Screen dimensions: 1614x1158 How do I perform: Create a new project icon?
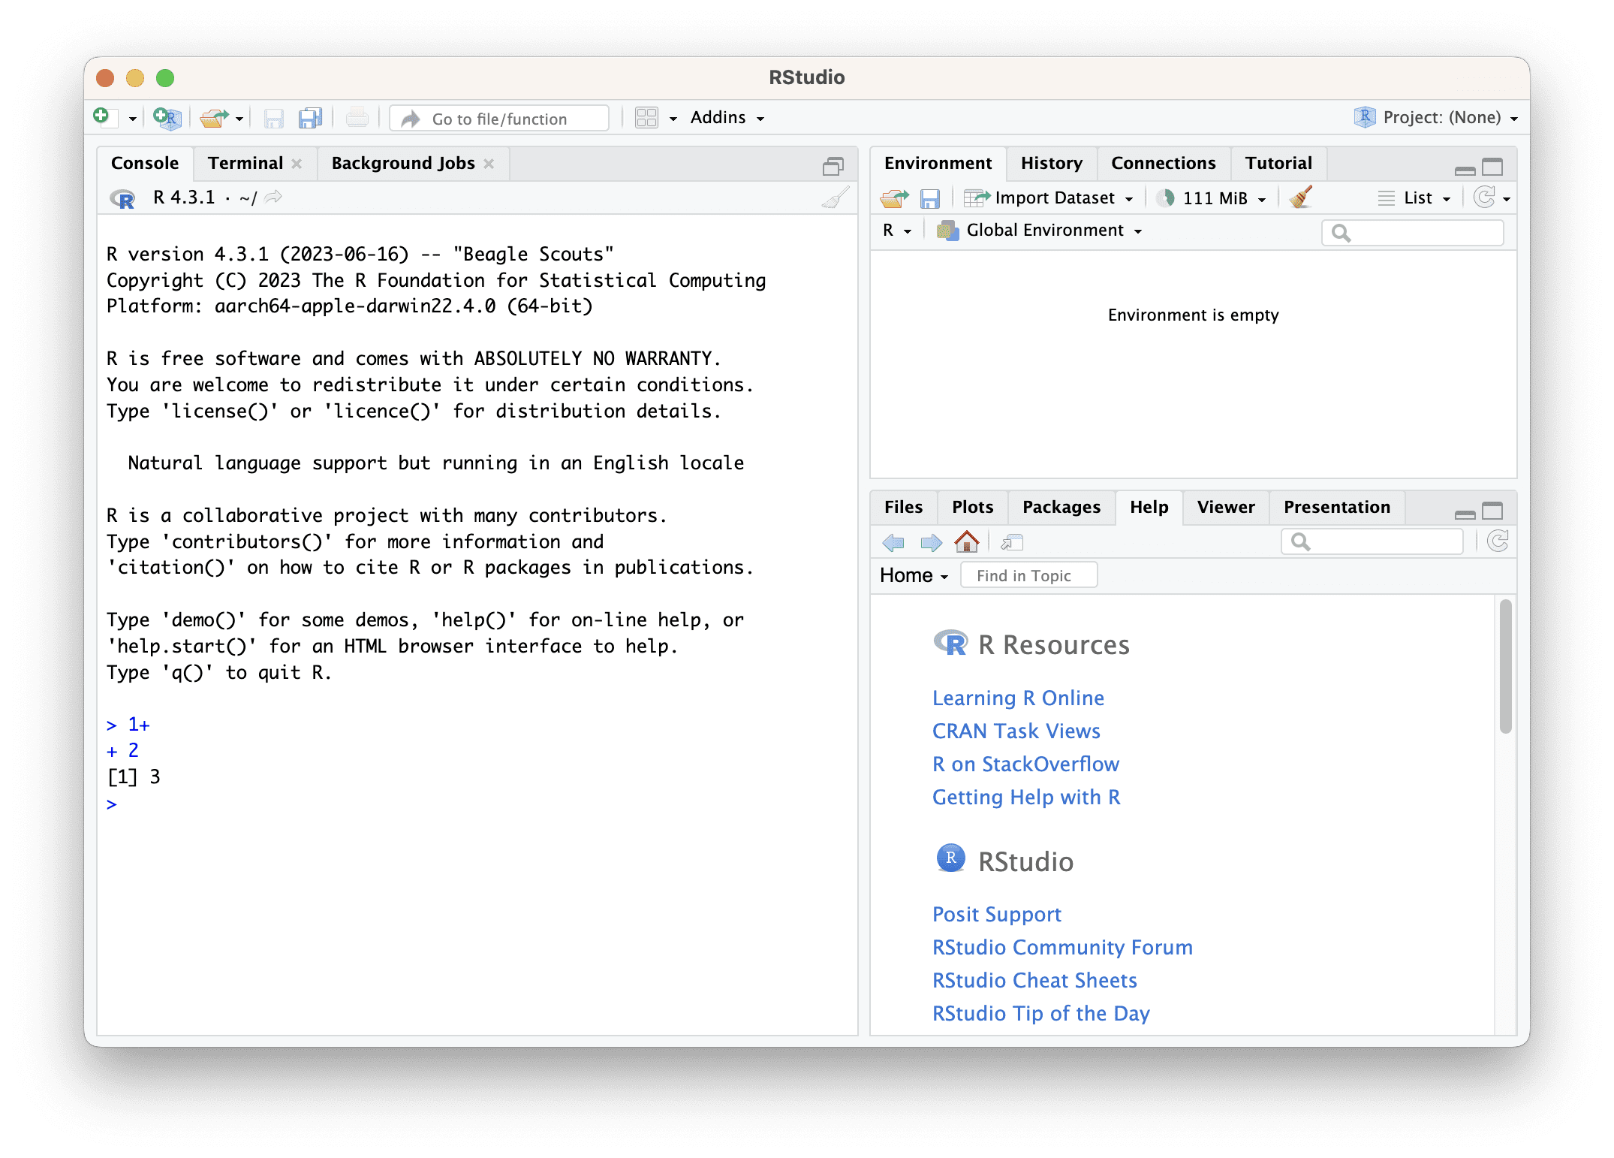click(167, 118)
